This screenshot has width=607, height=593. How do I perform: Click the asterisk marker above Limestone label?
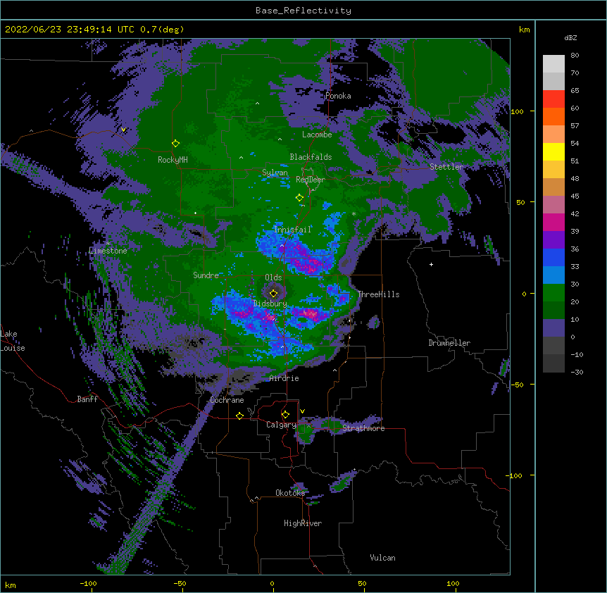(108, 244)
